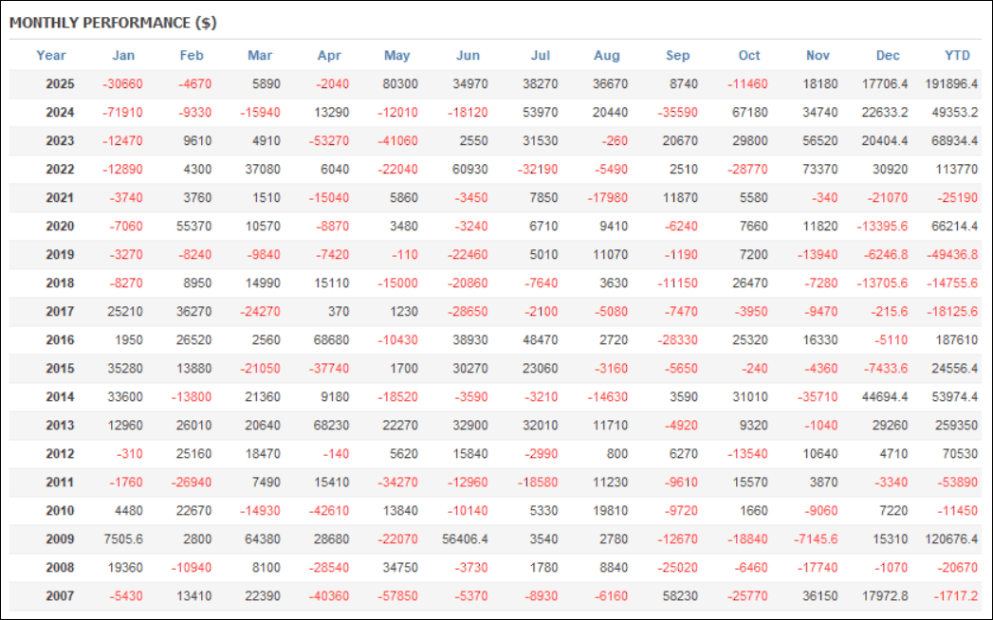Click the Oct column header
The width and height of the screenshot is (993, 620).
point(749,55)
